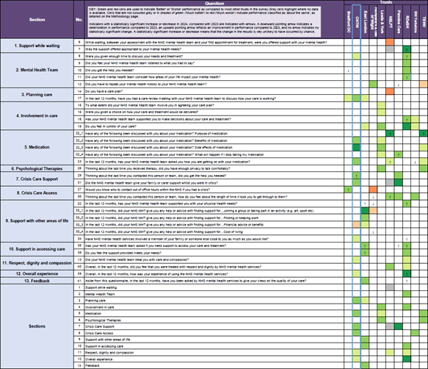Screen dimensions: 428x369
Task: Click question 'Do you feel in control of your care?'
Action: [x=214, y=126]
